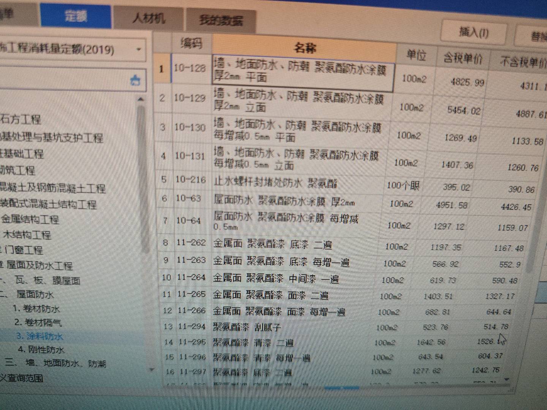Select 混凝土及钢筋混凝土工程 tree node
Screen dimensions: 547x410
click(x=52, y=188)
